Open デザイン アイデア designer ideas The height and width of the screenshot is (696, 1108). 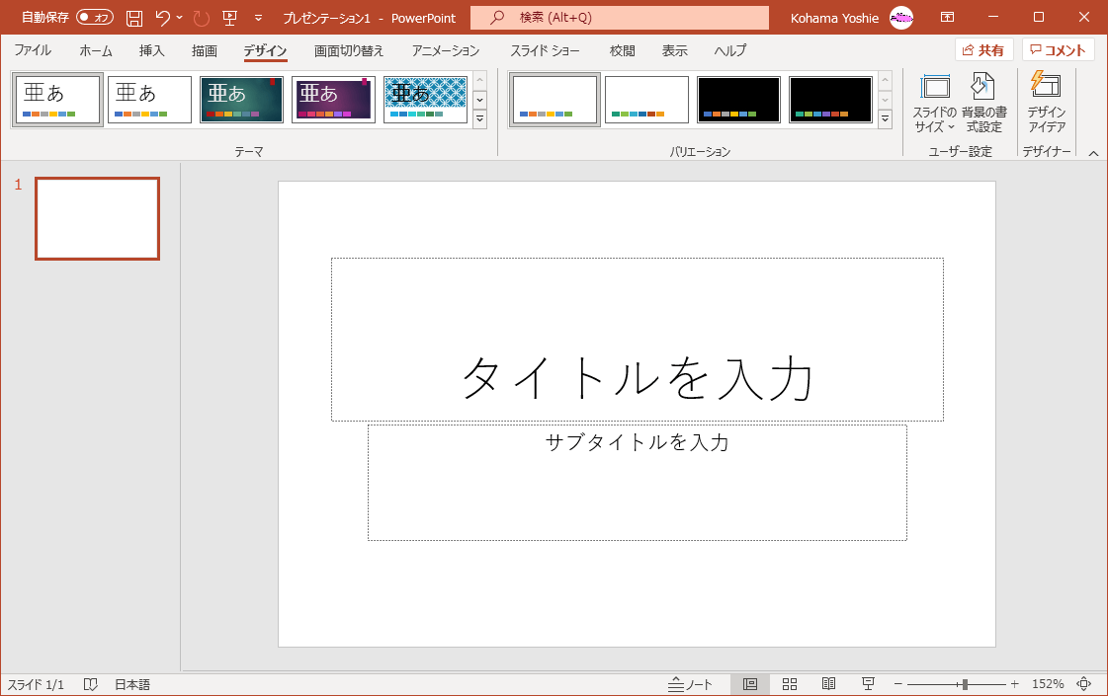[x=1046, y=103]
